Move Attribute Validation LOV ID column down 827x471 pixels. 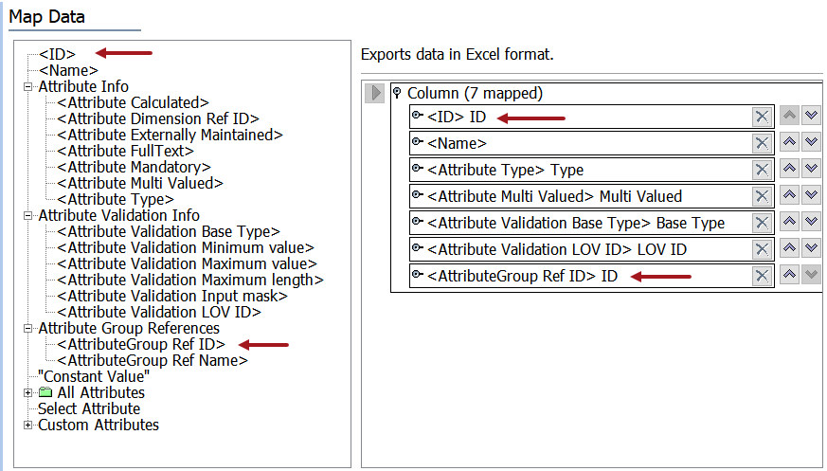point(811,249)
